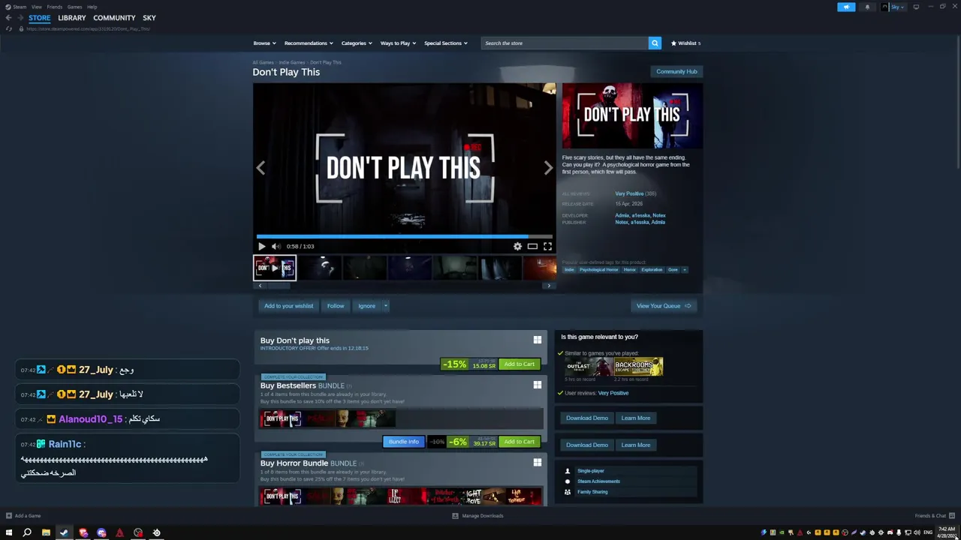This screenshot has width=961, height=540.
Task: Open the SKY profile tab
Action: pyautogui.click(x=149, y=18)
